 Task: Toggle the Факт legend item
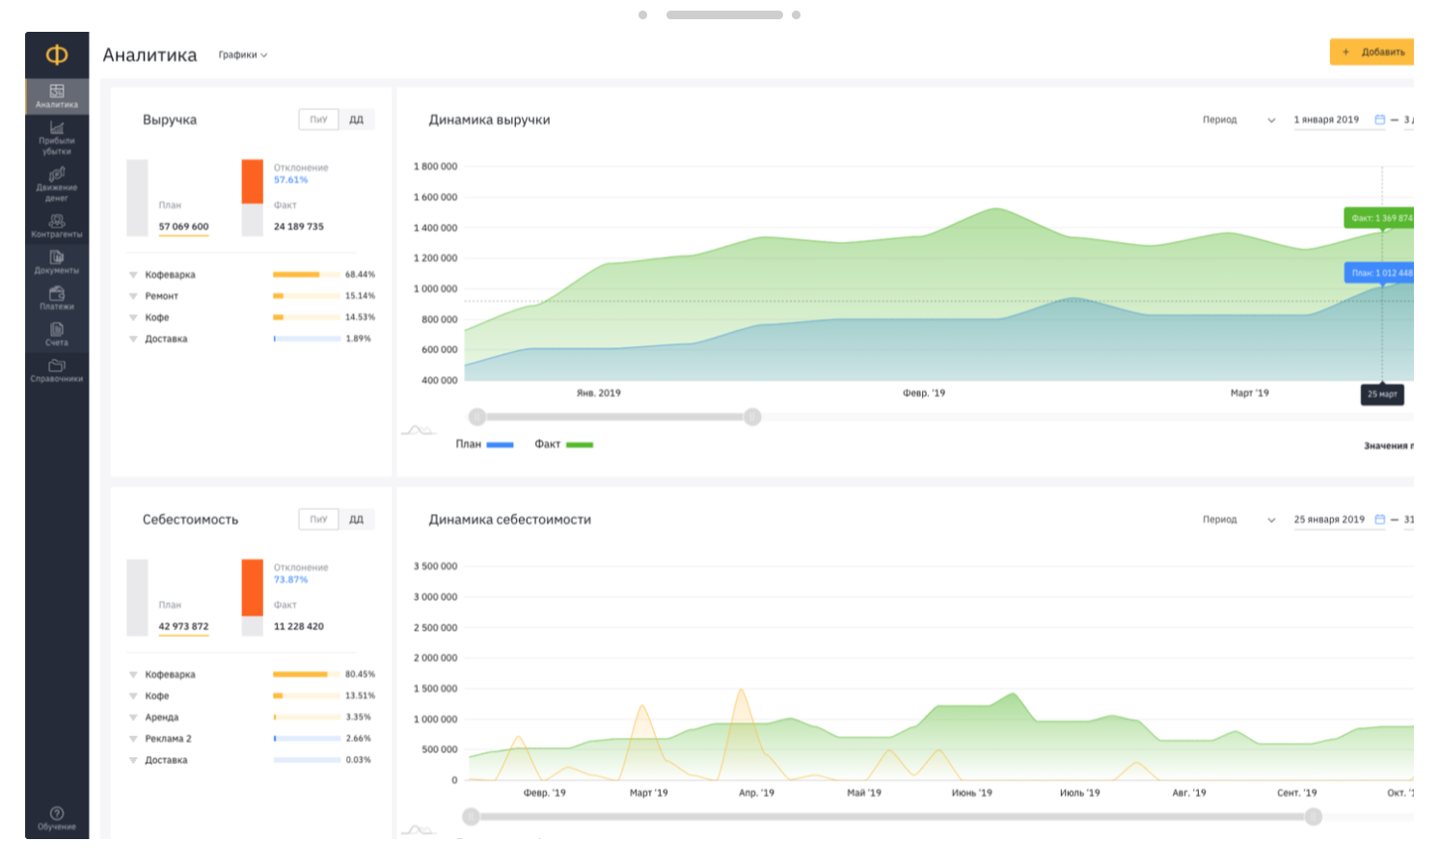pos(564,445)
